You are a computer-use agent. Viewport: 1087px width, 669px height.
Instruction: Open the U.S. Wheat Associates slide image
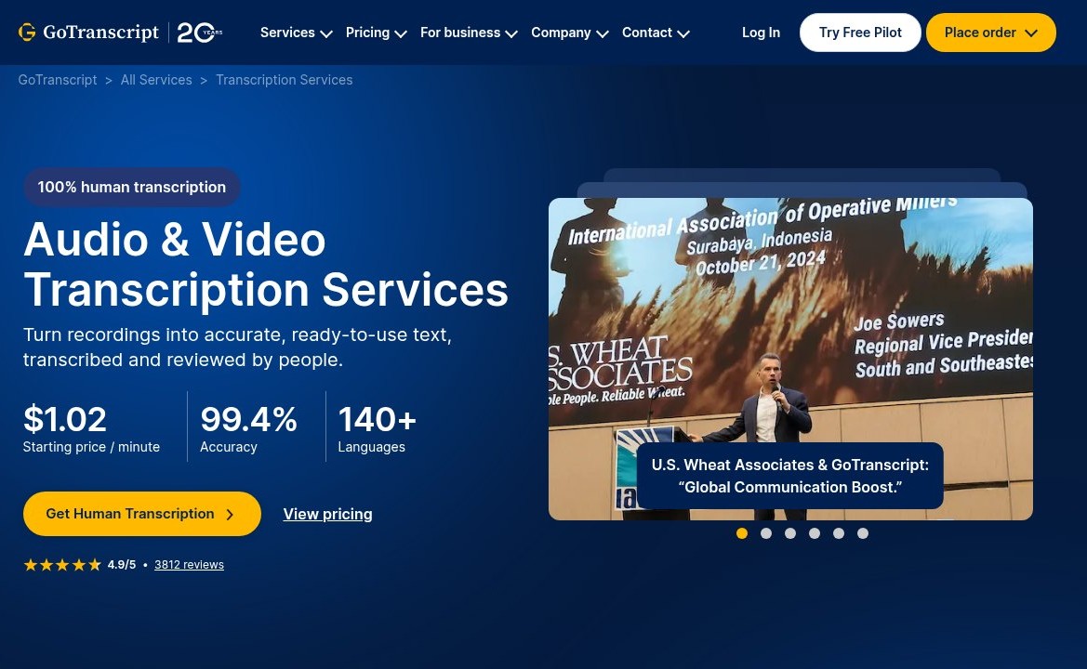coord(790,359)
